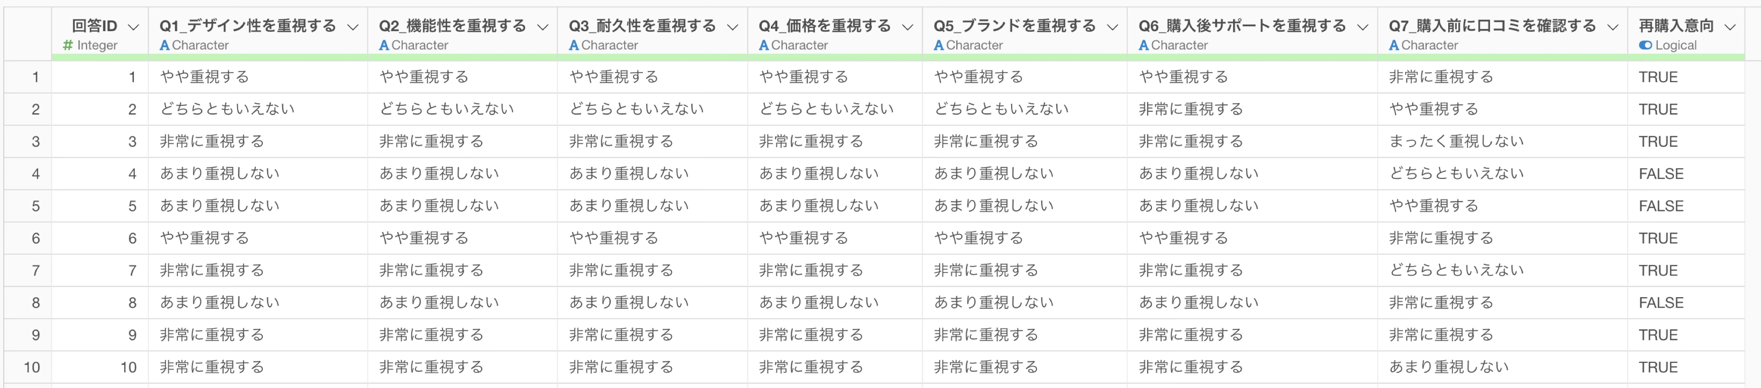Click the Character type icon under Q4

(764, 45)
